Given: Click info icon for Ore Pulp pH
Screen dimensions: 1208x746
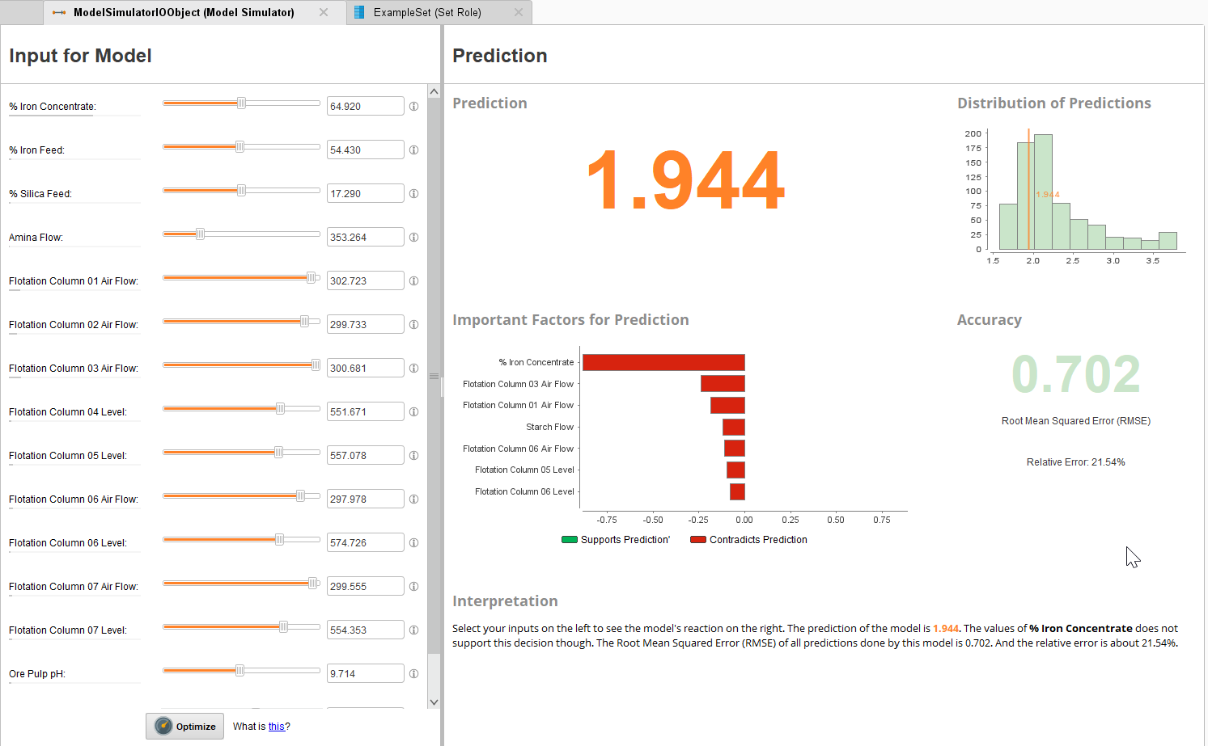Looking at the screenshot, I should click(x=413, y=674).
